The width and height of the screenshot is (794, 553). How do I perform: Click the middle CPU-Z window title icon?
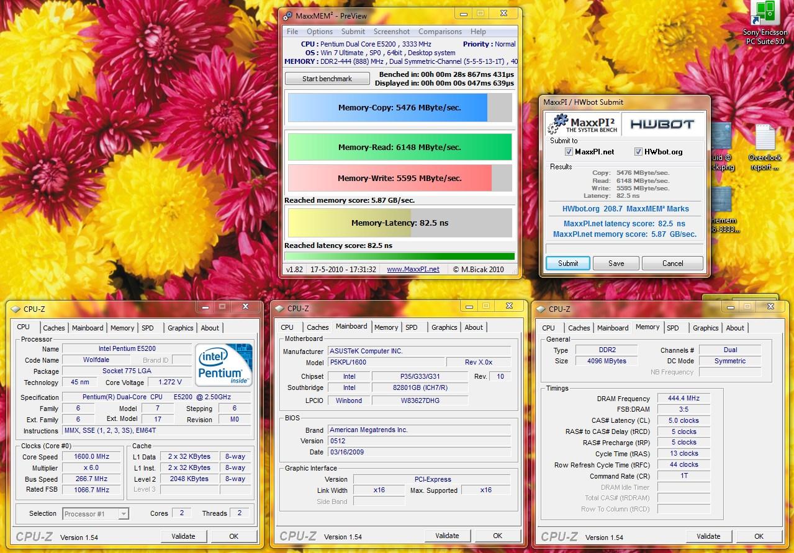click(279, 308)
